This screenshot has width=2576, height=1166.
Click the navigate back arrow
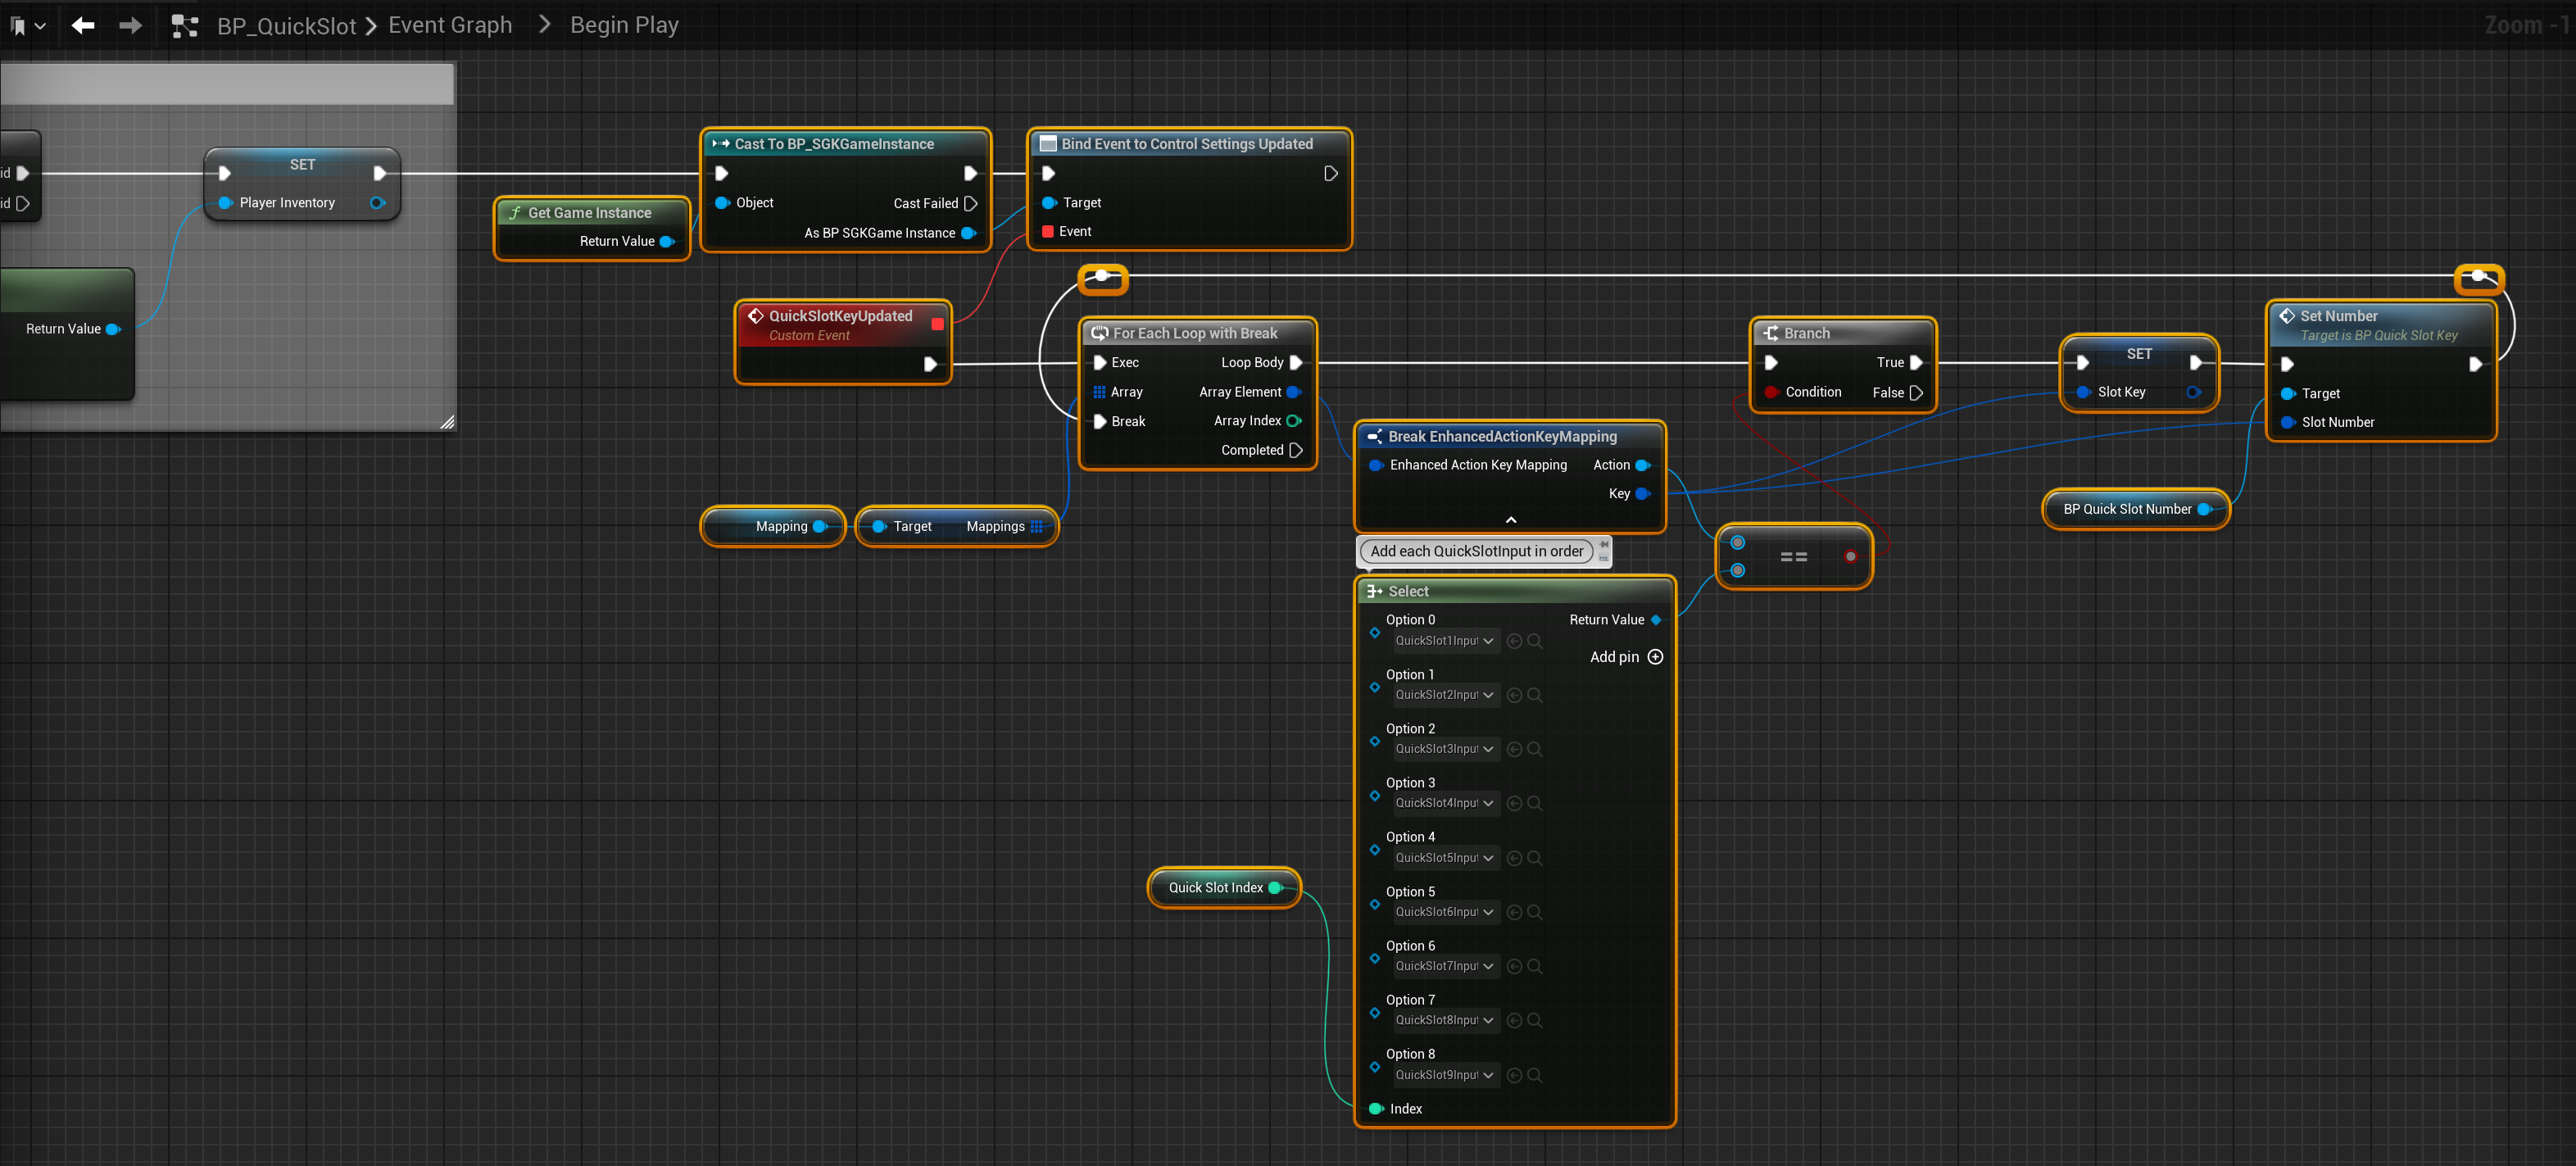(83, 25)
